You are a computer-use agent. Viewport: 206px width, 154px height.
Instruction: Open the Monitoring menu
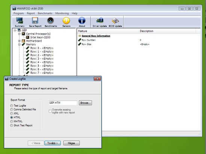[x=62, y=13]
